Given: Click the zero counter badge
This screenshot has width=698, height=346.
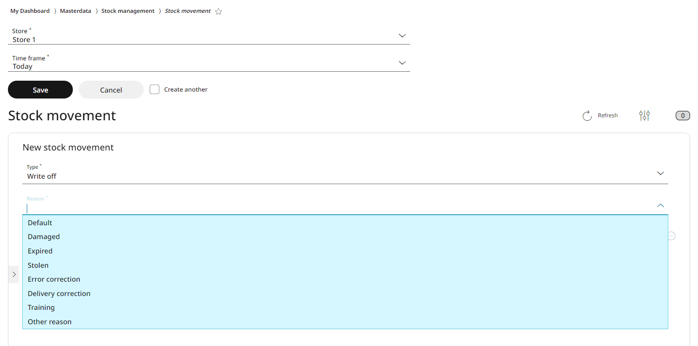Looking at the screenshot, I should 683,116.
